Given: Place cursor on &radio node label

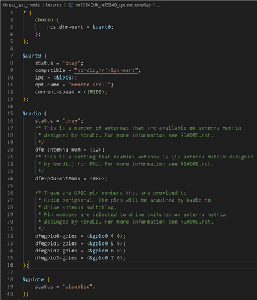Looking at the screenshot, I should (x=32, y=113).
